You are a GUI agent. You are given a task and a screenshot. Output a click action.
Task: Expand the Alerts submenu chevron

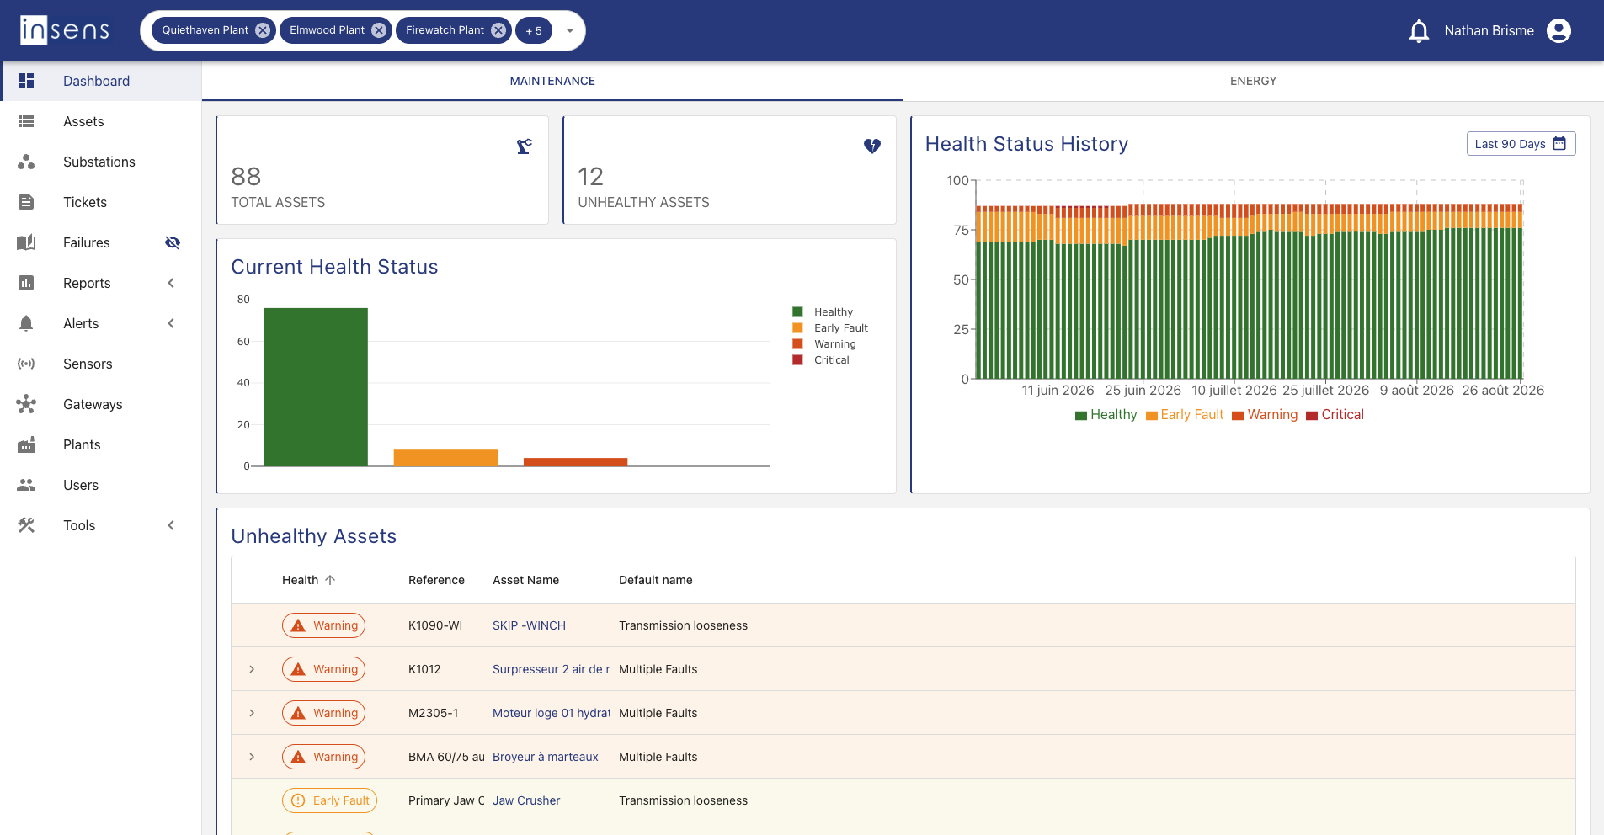(x=171, y=323)
